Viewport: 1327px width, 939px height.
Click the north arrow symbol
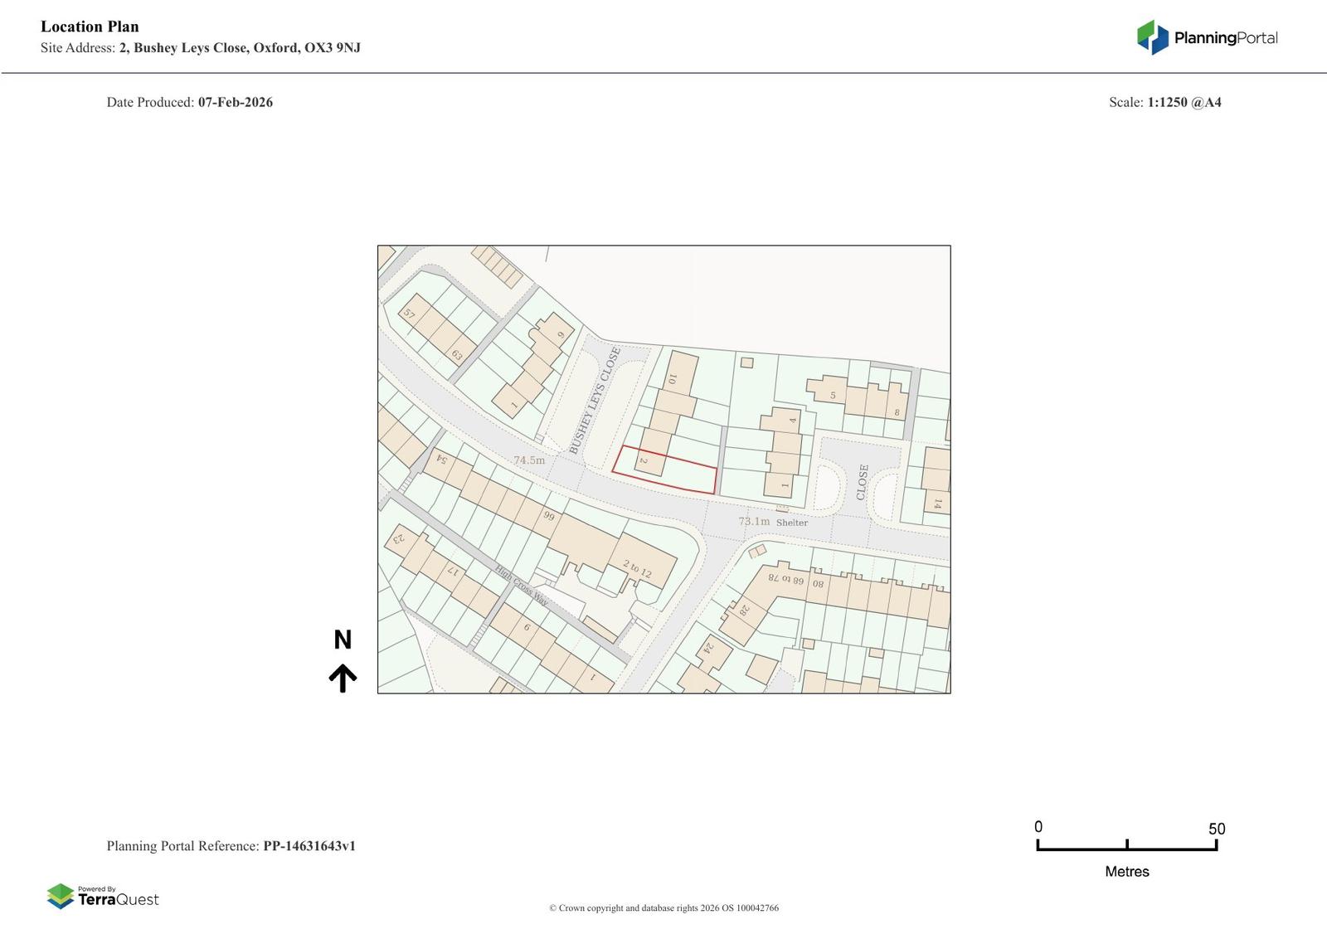343,678
